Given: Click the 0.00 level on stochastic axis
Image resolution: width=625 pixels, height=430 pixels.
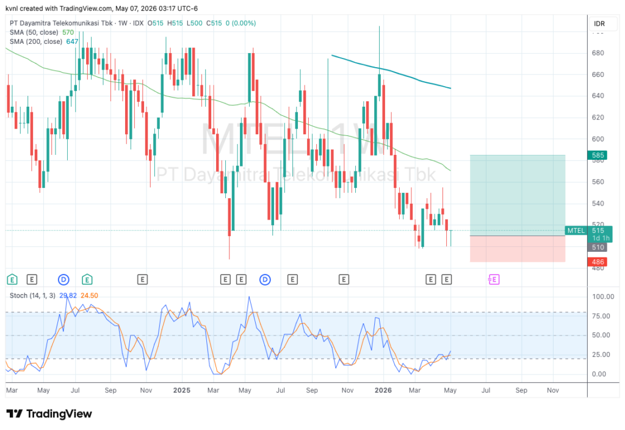Looking at the screenshot, I should coord(599,374).
